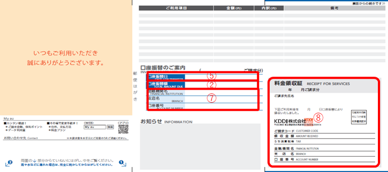Viewport: 388px width, 172px height.
Task: Click the QR code under アプリ
Action: pyautogui.click(x=123, y=129)
